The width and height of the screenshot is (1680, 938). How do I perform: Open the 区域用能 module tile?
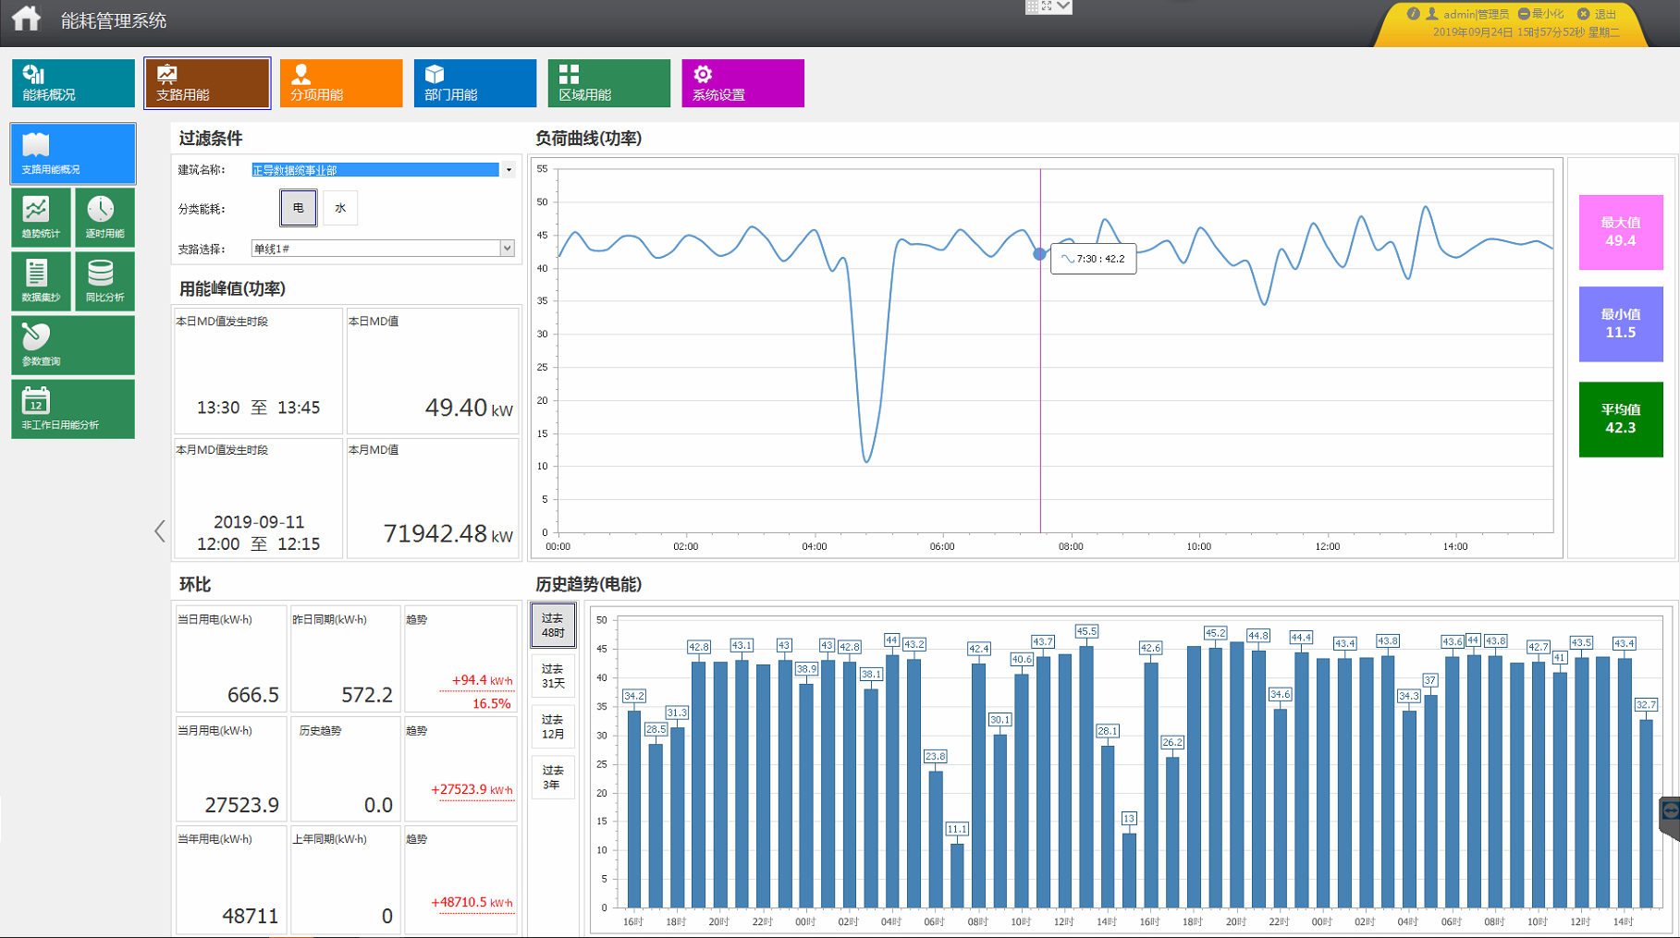[609, 83]
